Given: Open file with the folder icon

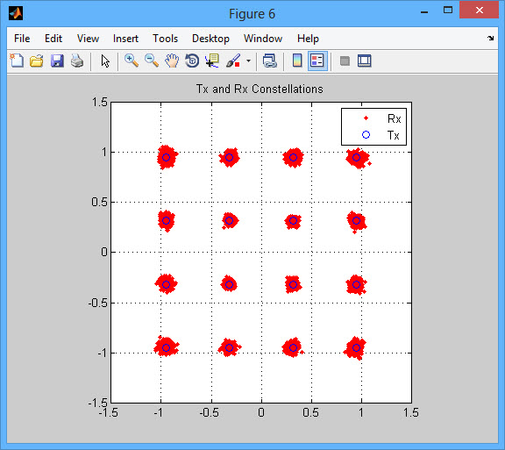Looking at the screenshot, I should pyautogui.click(x=37, y=61).
